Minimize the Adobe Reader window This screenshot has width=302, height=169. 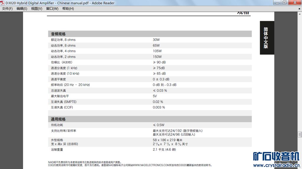[277, 2]
